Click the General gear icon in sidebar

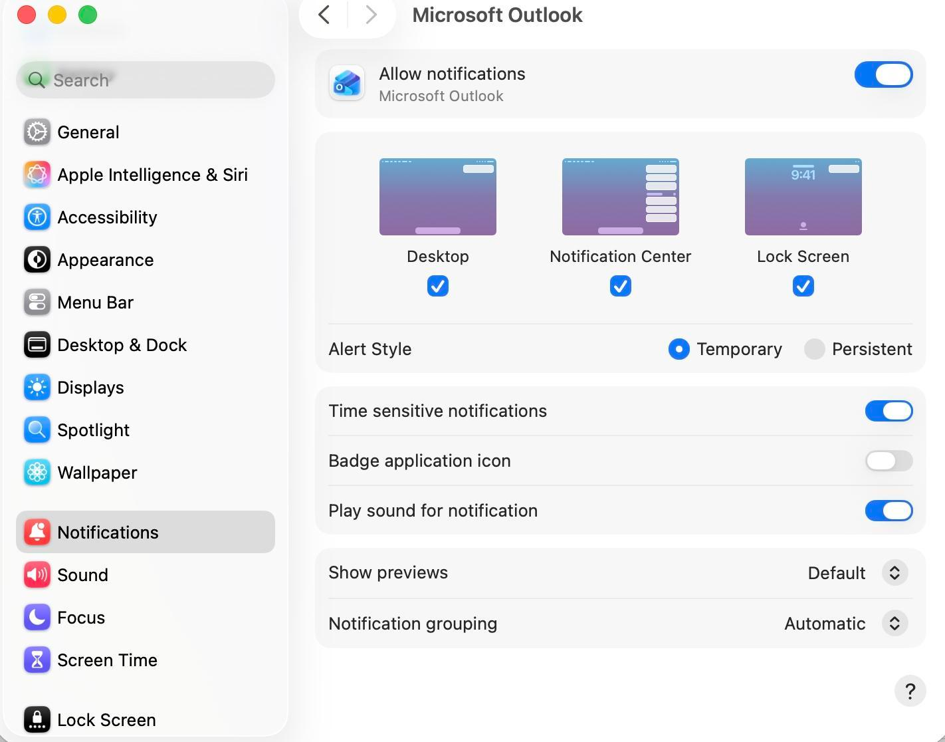click(37, 132)
